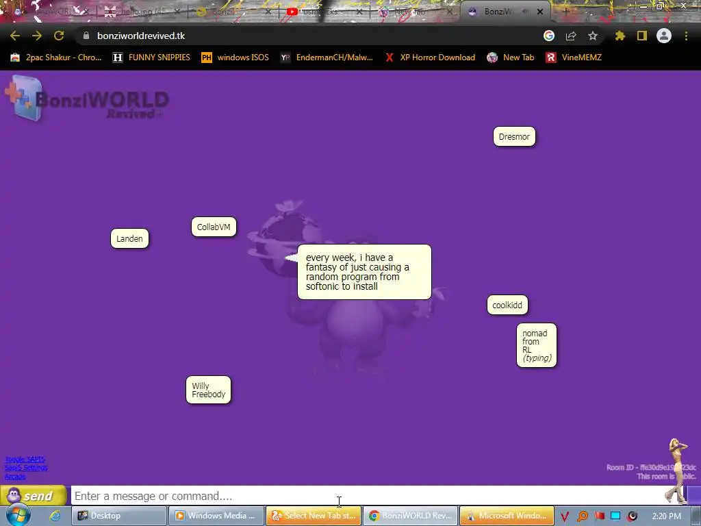Mute the active BonziWorld tab speaker icon

tap(526, 11)
